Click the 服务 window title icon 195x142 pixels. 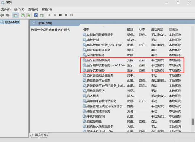pos(3,3)
